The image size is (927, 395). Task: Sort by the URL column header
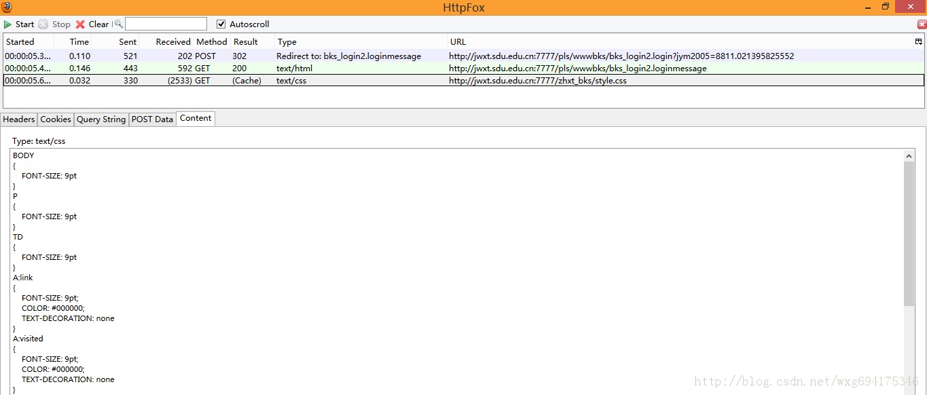pos(680,41)
